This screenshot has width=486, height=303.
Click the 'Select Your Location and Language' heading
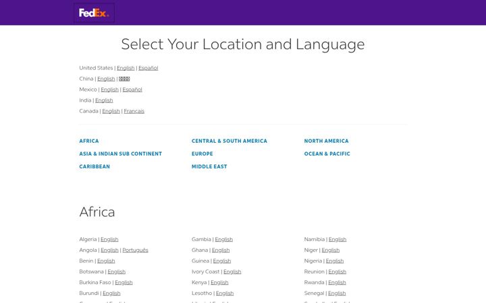pos(243,44)
